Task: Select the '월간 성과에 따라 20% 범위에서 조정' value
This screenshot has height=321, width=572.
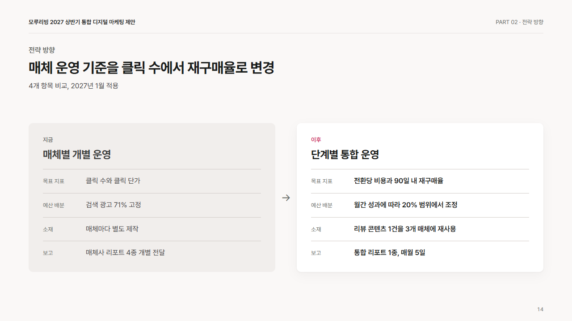Action: [406, 205]
